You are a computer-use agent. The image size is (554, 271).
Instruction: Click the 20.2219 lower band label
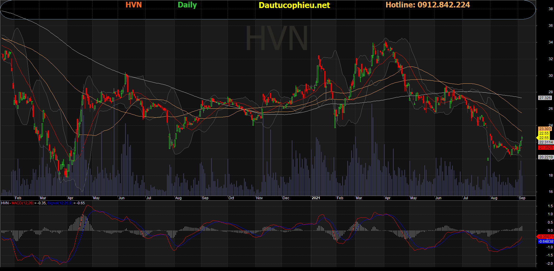pyautogui.click(x=546, y=157)
